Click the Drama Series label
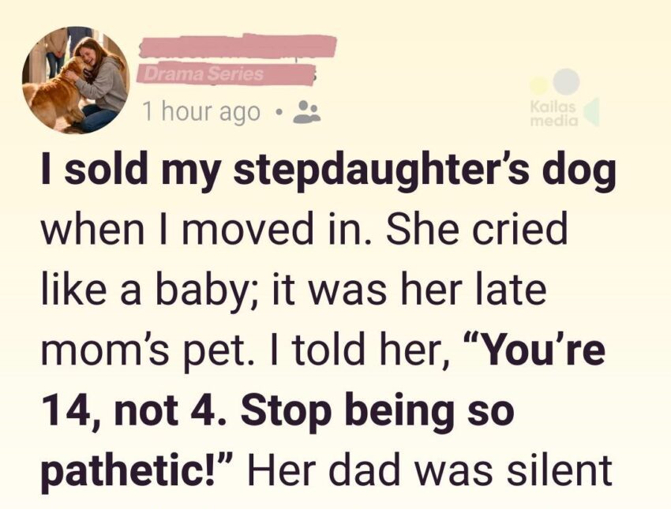This screenshot has height=509, width=671. click(199, 76)
